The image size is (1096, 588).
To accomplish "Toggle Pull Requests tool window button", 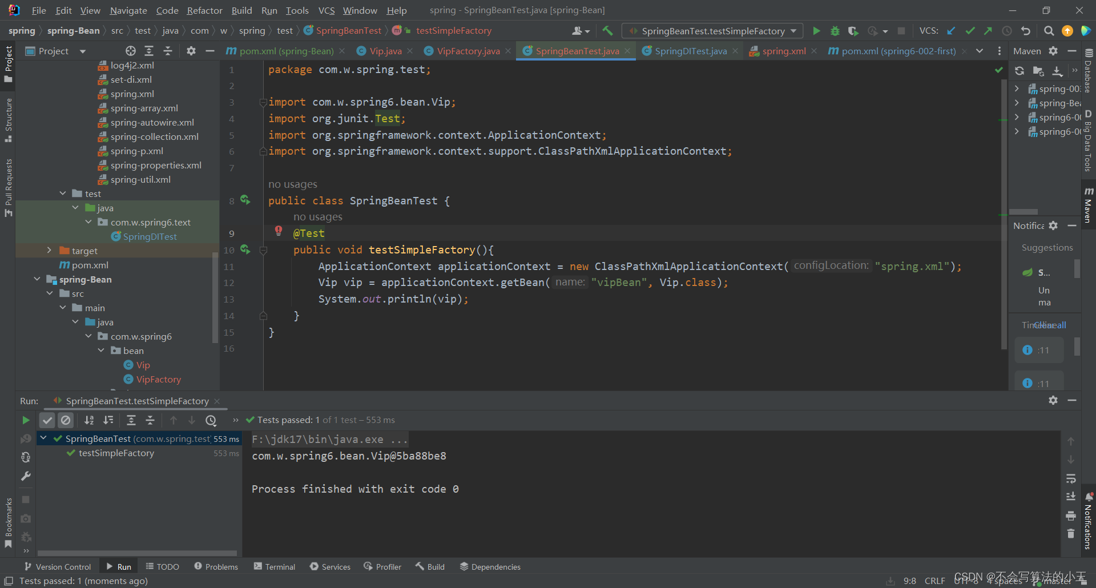I will [8, 188].
